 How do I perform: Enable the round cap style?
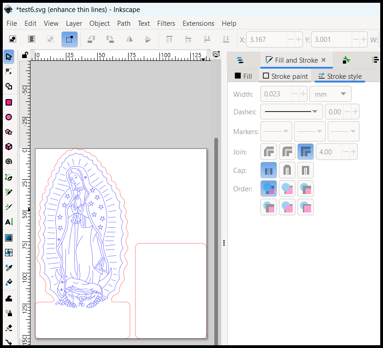click(x=287, y=171)
